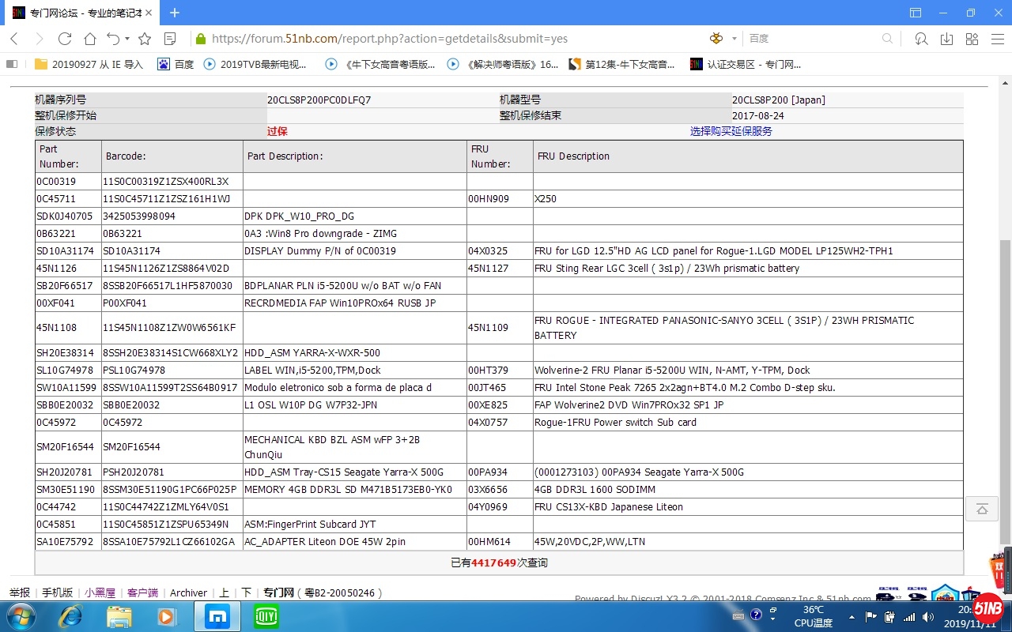This screenshot has width=1012, height=632.
Task: Click the 选择购买延保服务 link
Action: 731,131
